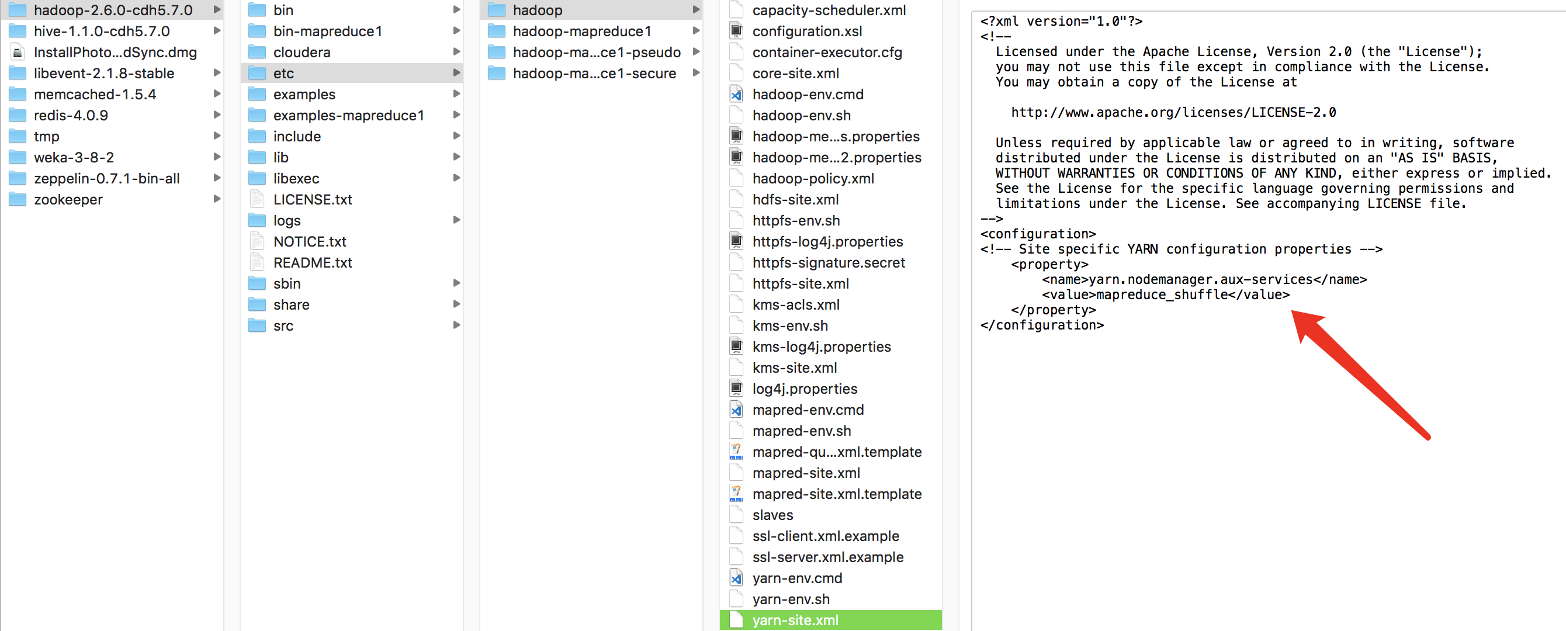Expand the share folder chevron
The image size is (1566, 631).
pyautogui.click(x=456, y=304)
